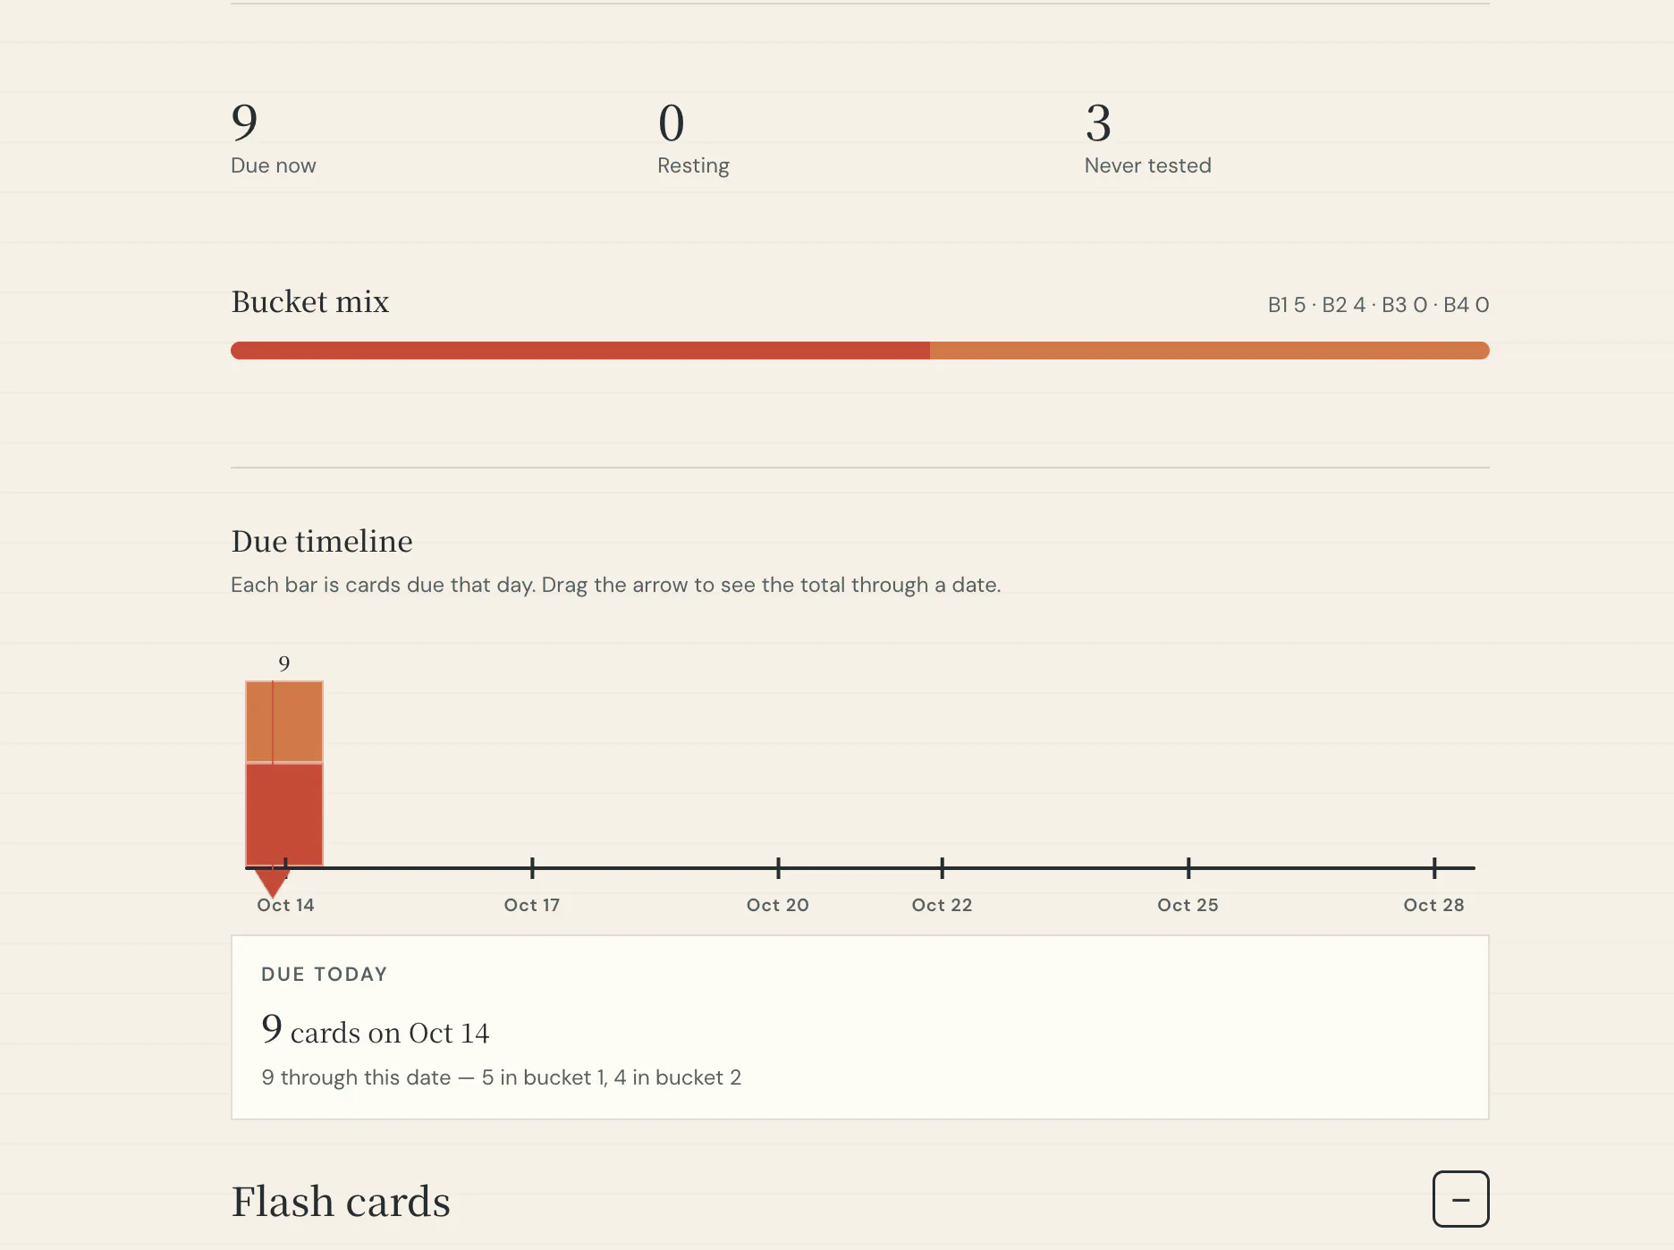Image resolution: width=1674 pixels, height=1250 pixels.
Task: Click the orange bucket 2 bar segment
Action: point(284,722)
